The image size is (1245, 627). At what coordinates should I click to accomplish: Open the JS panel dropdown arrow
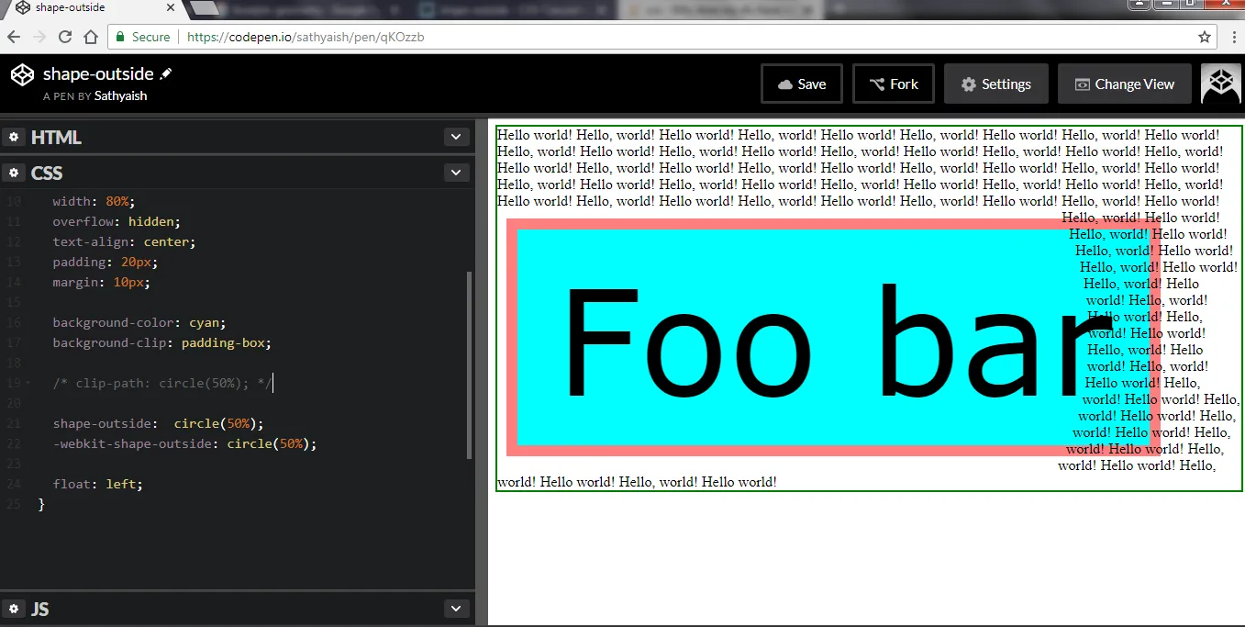pos(456,609)
